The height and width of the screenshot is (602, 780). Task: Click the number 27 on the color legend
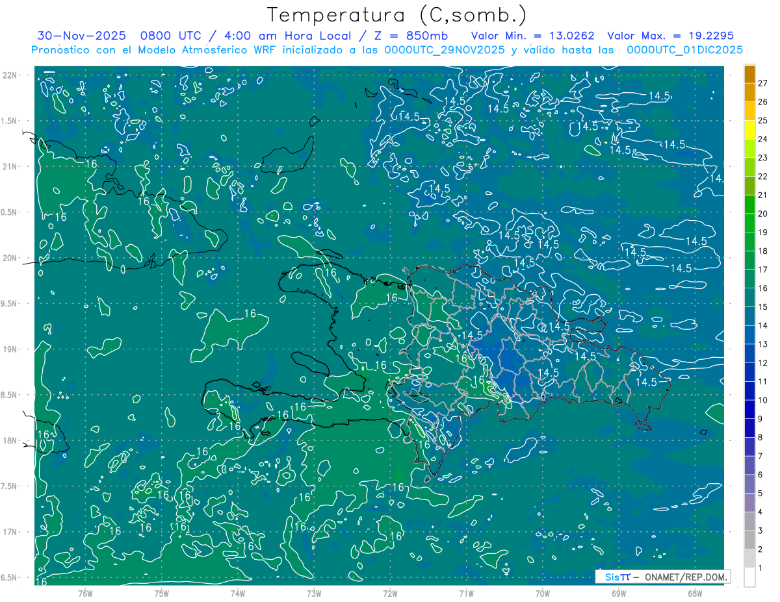[x=764, y=83]
